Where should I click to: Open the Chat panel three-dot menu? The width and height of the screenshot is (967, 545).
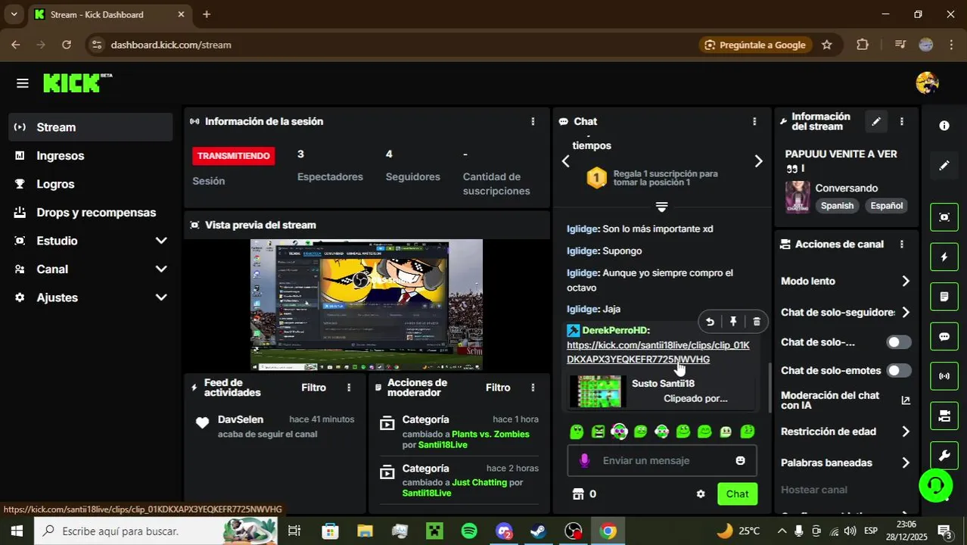(x=754, y=121)
